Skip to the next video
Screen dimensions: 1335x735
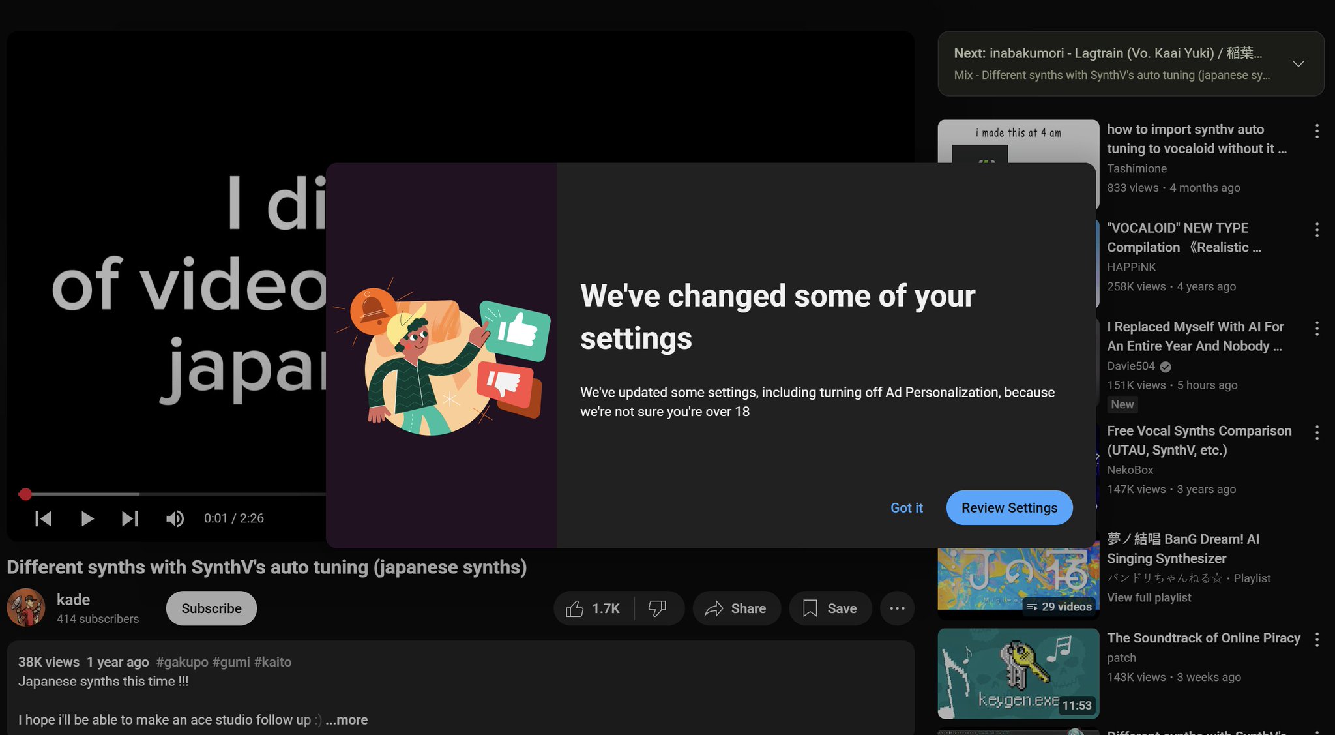tap(130, 518)
